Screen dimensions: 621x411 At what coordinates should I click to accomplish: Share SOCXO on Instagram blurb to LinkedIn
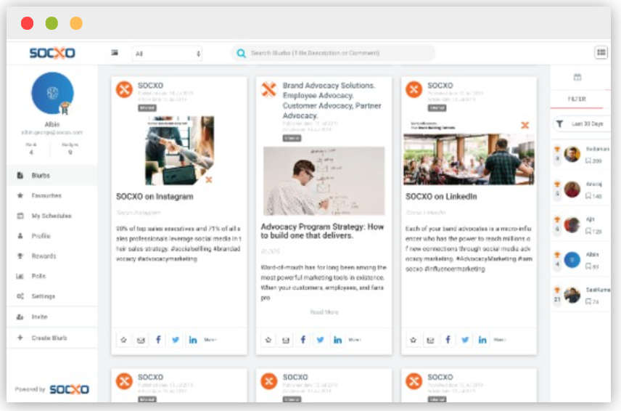pyautogui.click(x=193, y=340)
